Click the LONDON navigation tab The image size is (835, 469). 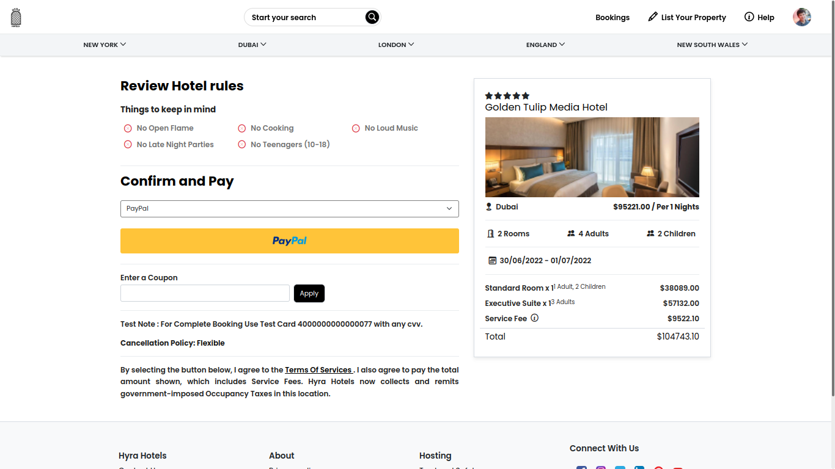click(x=395, y=44)
